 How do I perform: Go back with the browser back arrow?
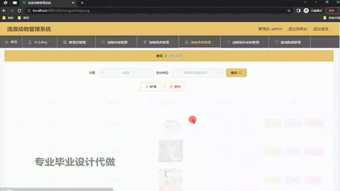tap(4, 11)
